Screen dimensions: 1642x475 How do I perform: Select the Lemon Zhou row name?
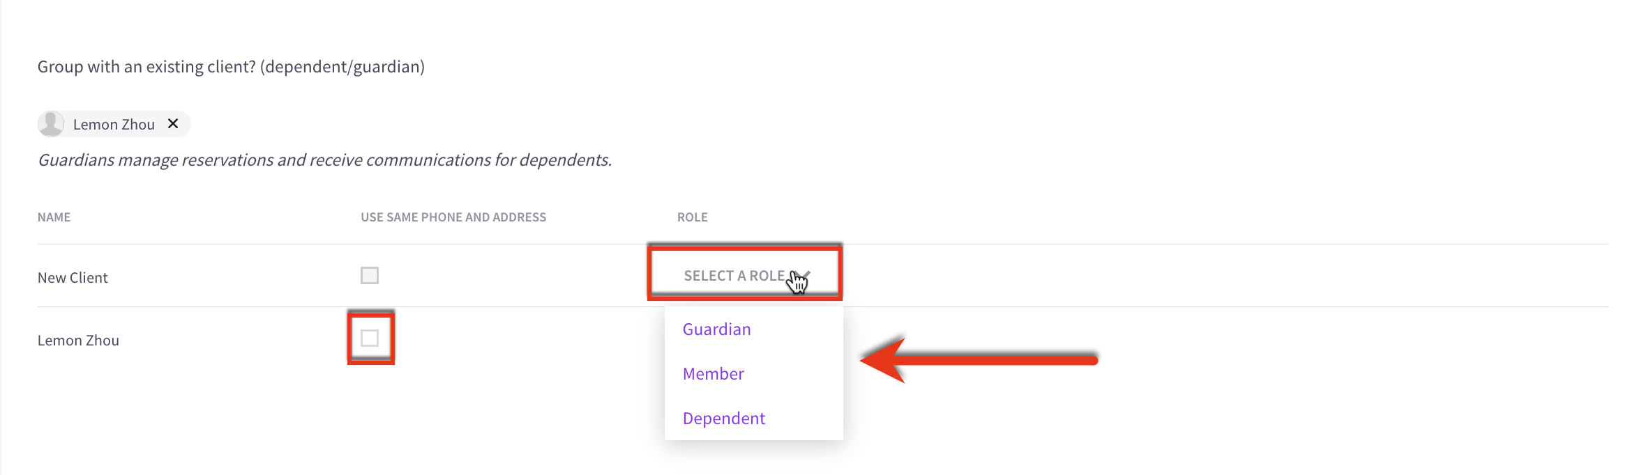pos(78,340)
